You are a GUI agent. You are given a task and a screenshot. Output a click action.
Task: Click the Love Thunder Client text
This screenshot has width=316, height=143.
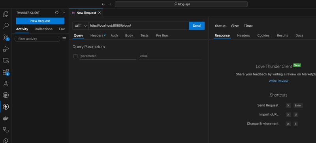(274, 66)
